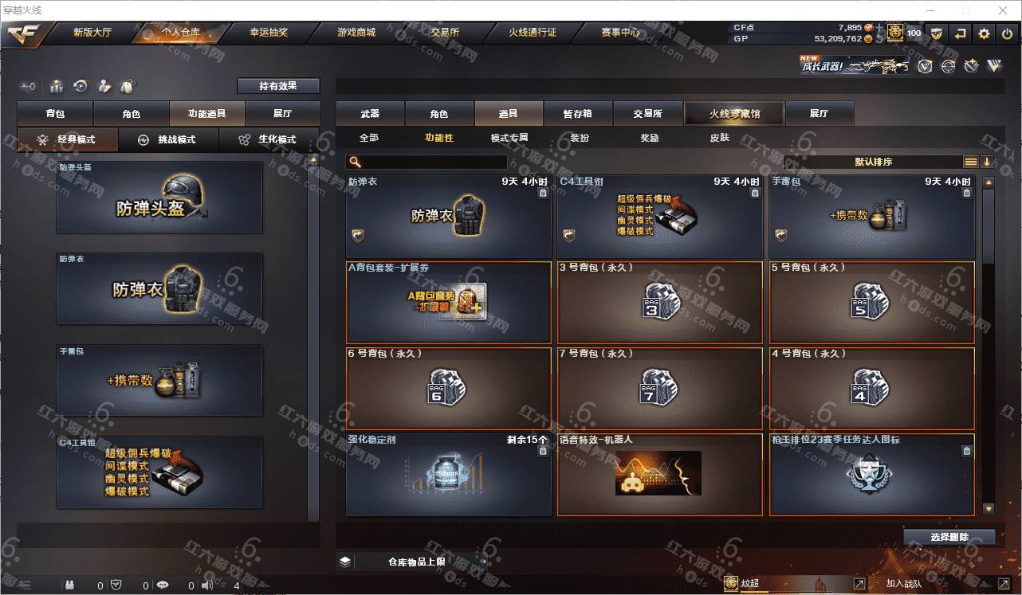
Task: Open the 默认排序 sort dropdown
Action: [873, 162]
